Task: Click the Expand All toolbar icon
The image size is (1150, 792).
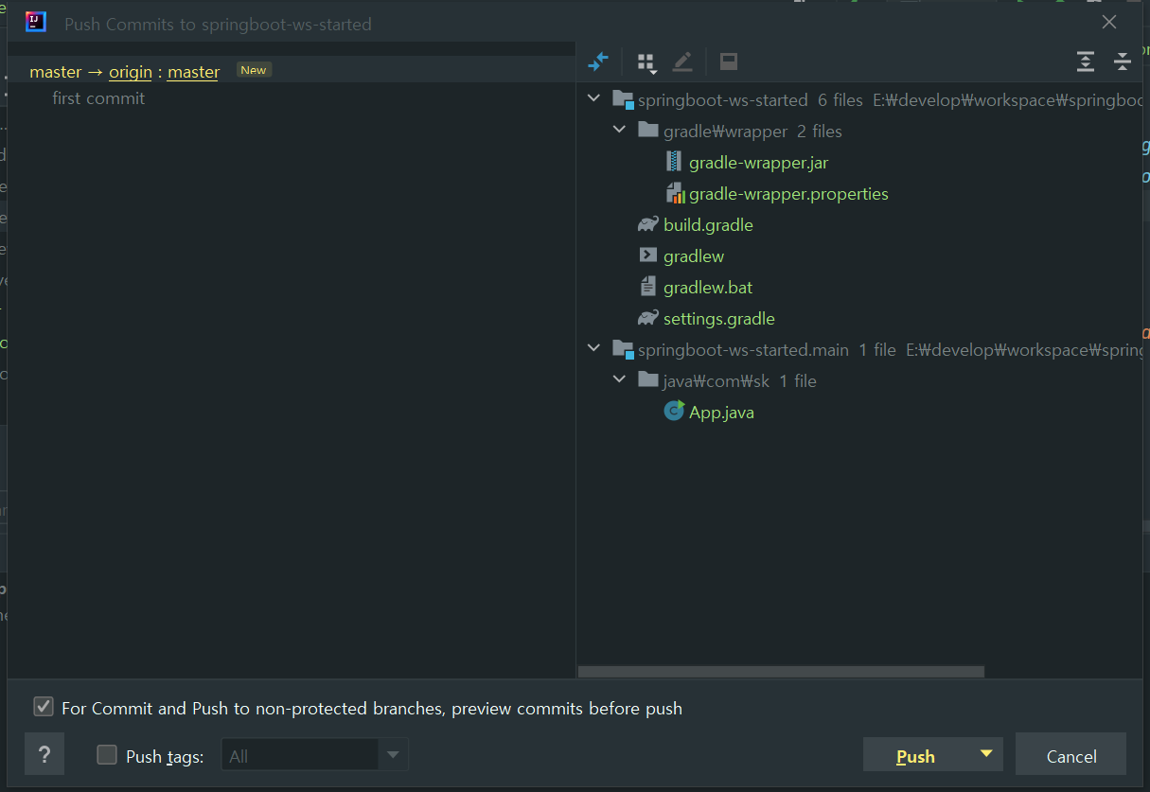Action: tap(1086, 62)
